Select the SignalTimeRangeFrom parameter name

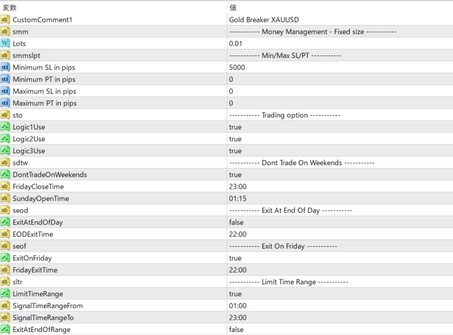(x=48, y=306)
